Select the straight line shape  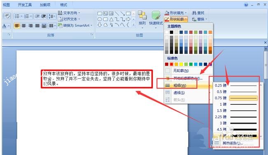click(117, 13)
